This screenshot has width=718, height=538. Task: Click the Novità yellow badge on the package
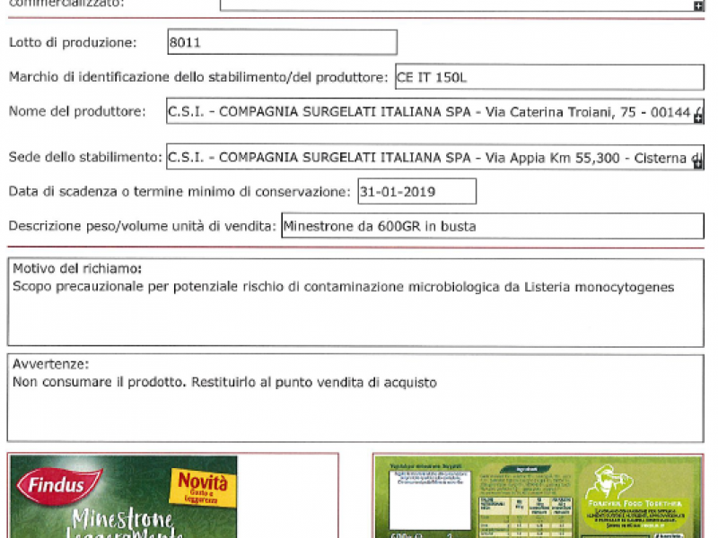point(203,487)
